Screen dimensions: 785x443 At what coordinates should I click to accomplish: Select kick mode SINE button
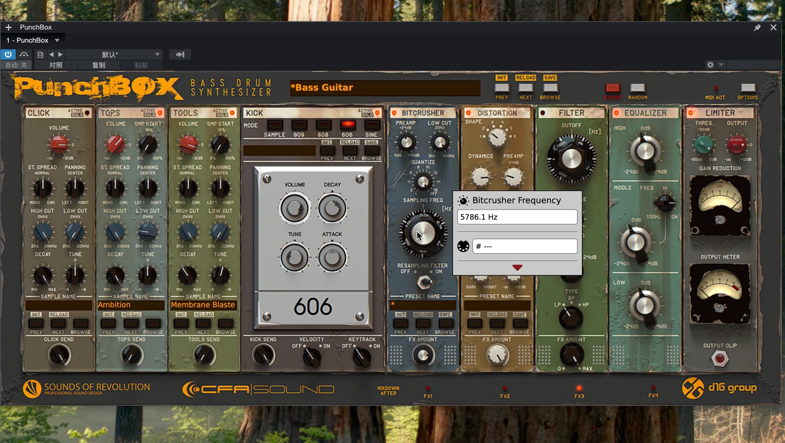[x=372, y=125]
